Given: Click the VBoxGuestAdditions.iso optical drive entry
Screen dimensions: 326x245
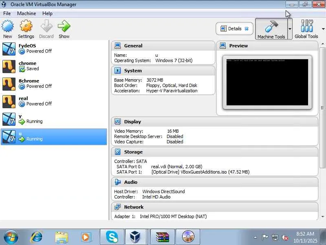Looking at the screenshot, I should click(200, 172).
